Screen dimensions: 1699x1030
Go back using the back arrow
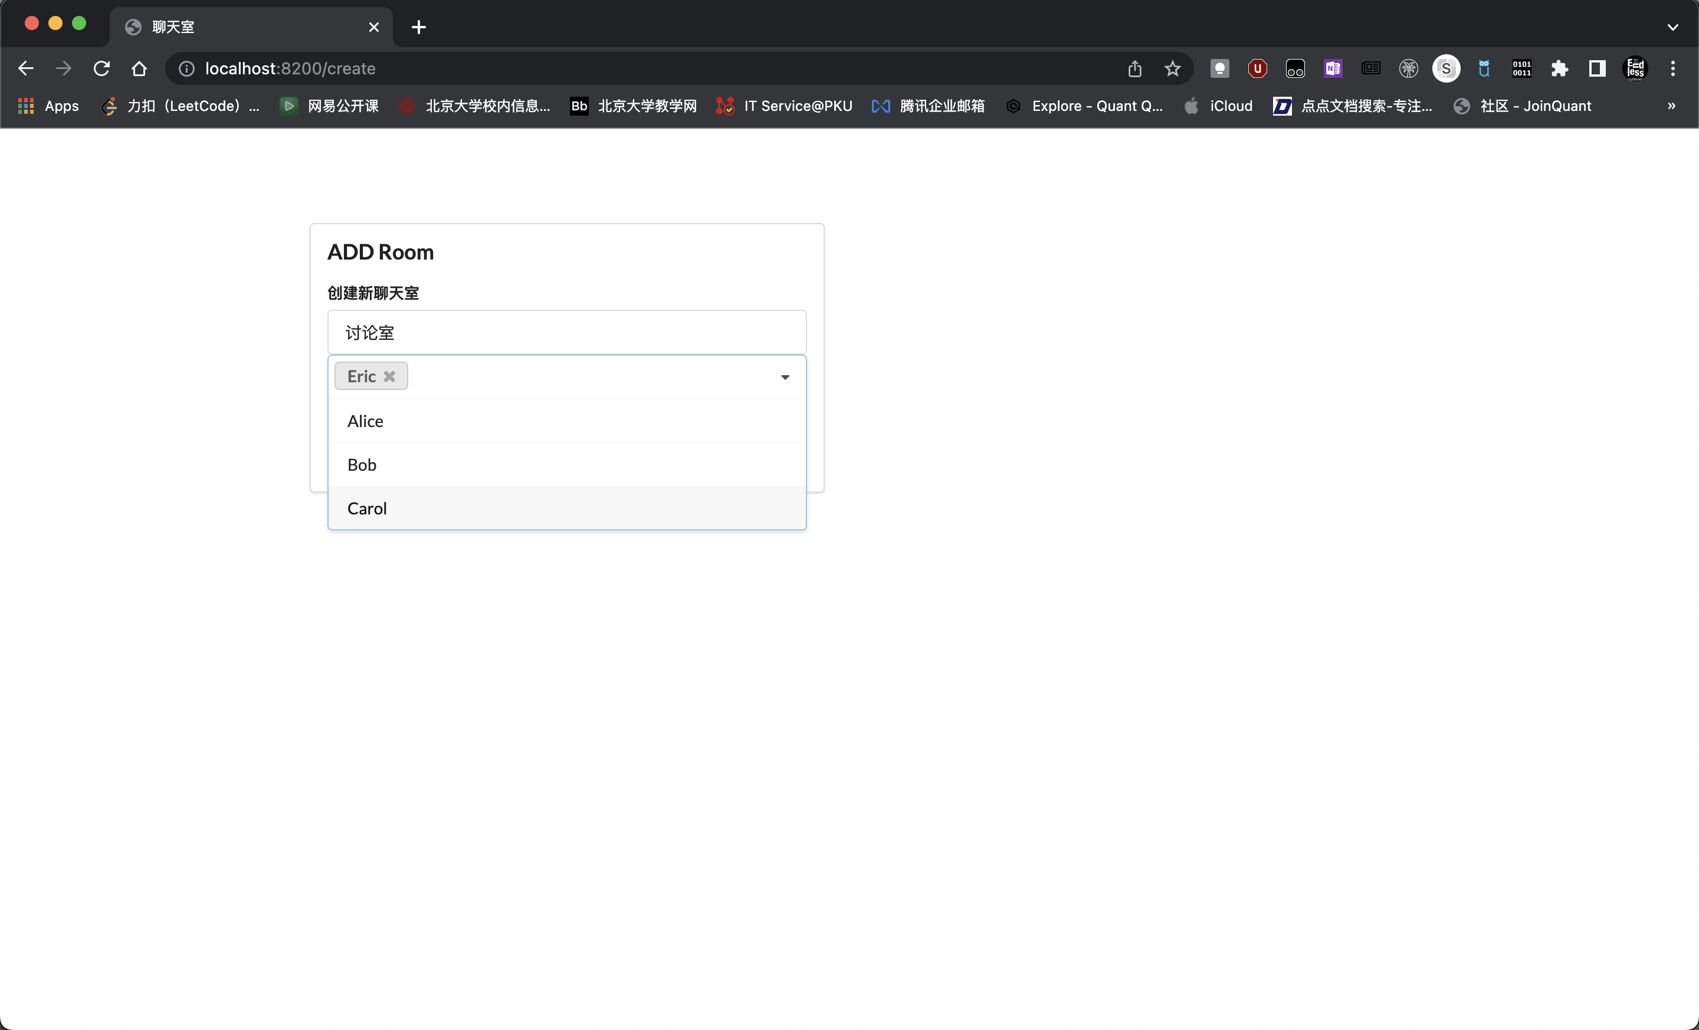[25, 68]
